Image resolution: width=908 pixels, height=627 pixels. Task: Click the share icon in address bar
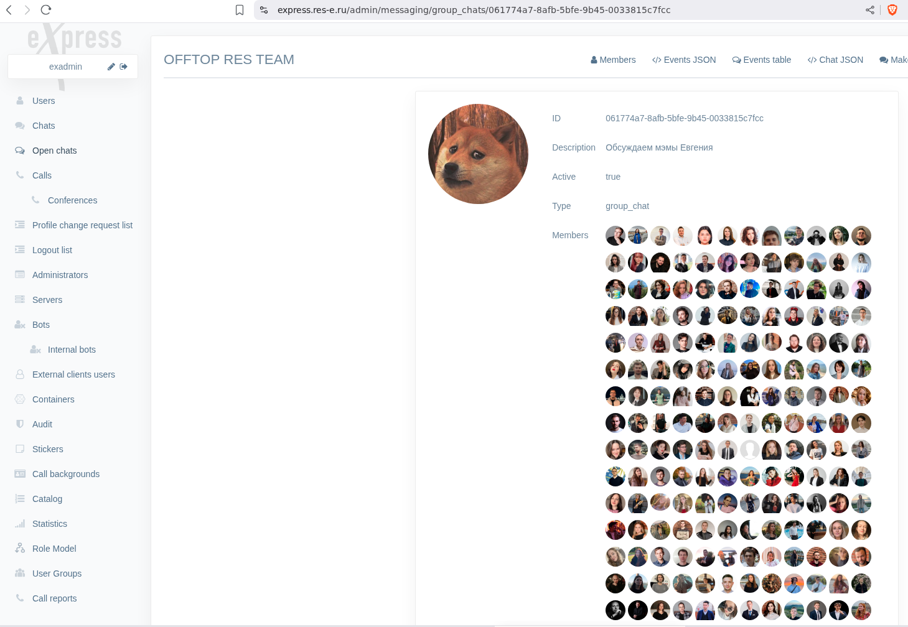(870, 10)
